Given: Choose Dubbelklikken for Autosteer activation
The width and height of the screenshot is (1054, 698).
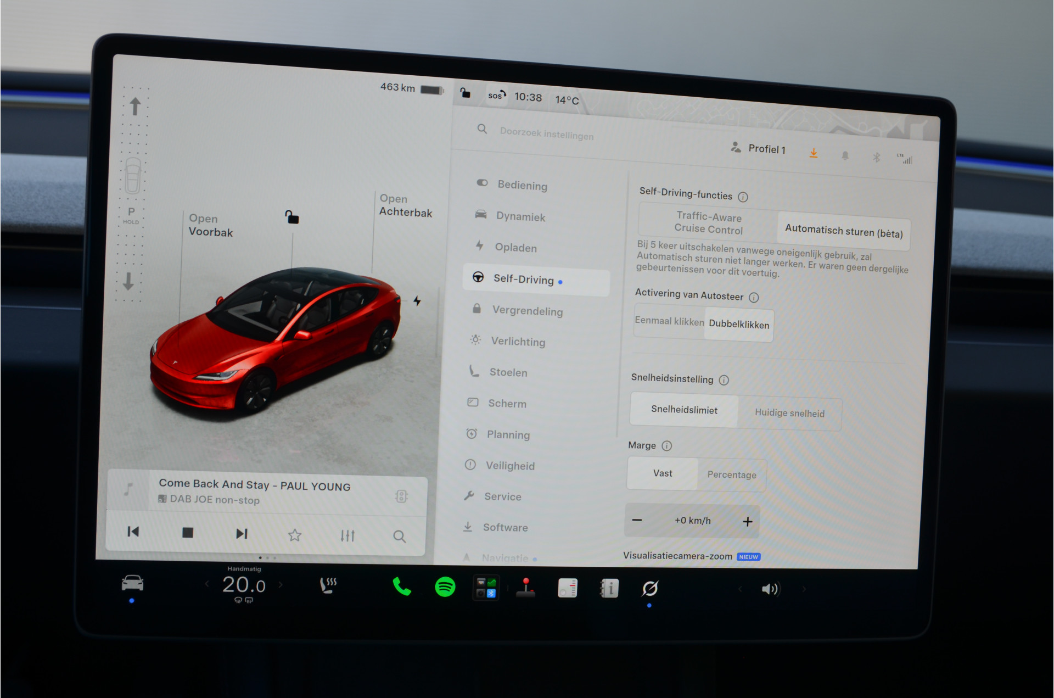Looking at the screenshot, I should coord(739,324).
